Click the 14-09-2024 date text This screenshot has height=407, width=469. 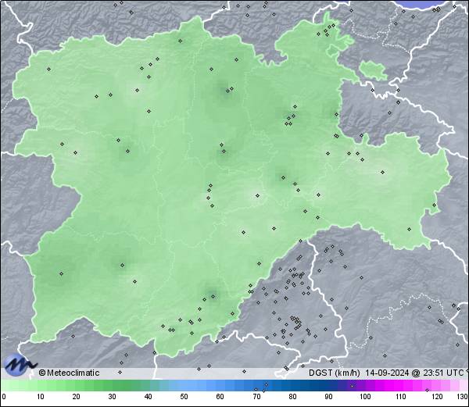[388, 373]
